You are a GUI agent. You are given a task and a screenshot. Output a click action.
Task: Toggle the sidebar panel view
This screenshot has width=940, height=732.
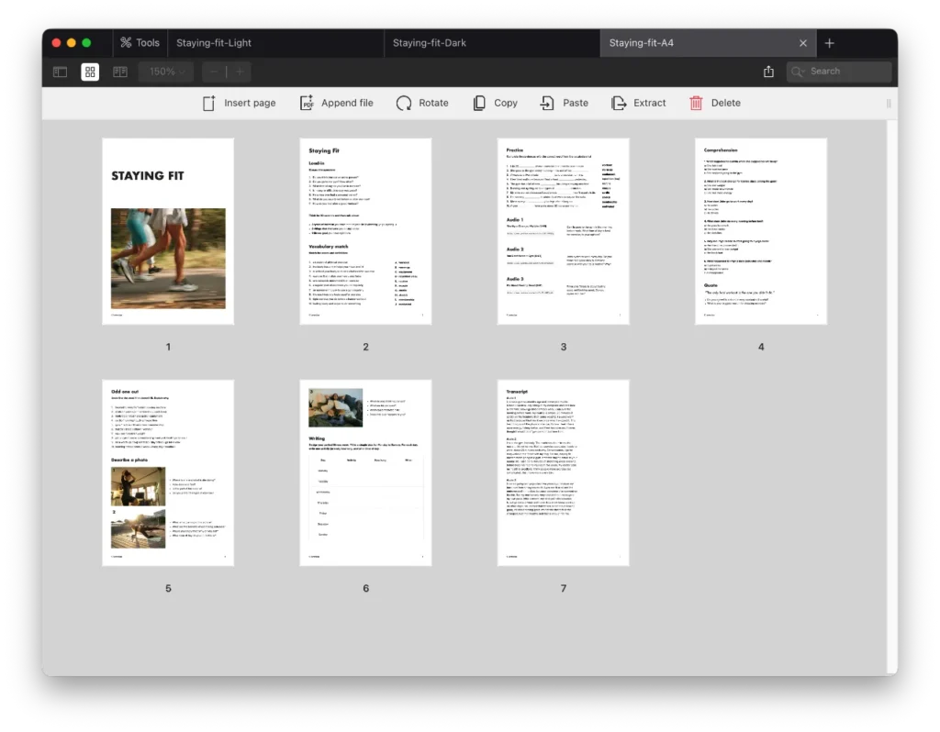tap(61, 72)
